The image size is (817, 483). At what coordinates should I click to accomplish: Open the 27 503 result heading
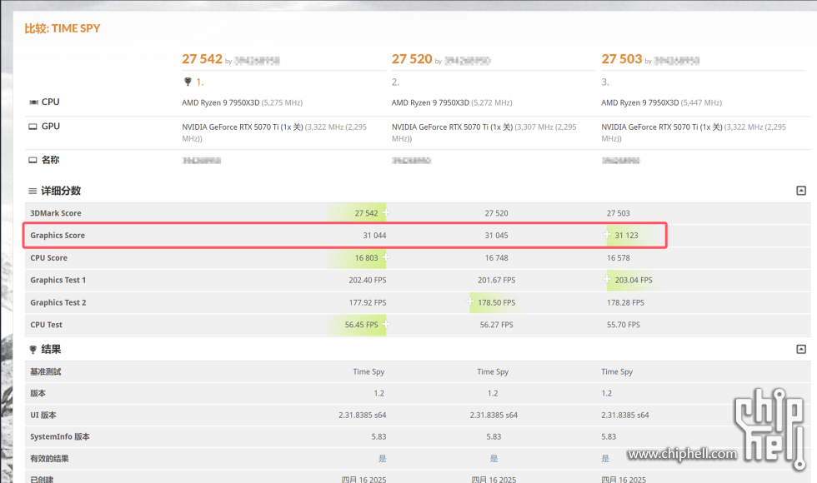point(622,59)
